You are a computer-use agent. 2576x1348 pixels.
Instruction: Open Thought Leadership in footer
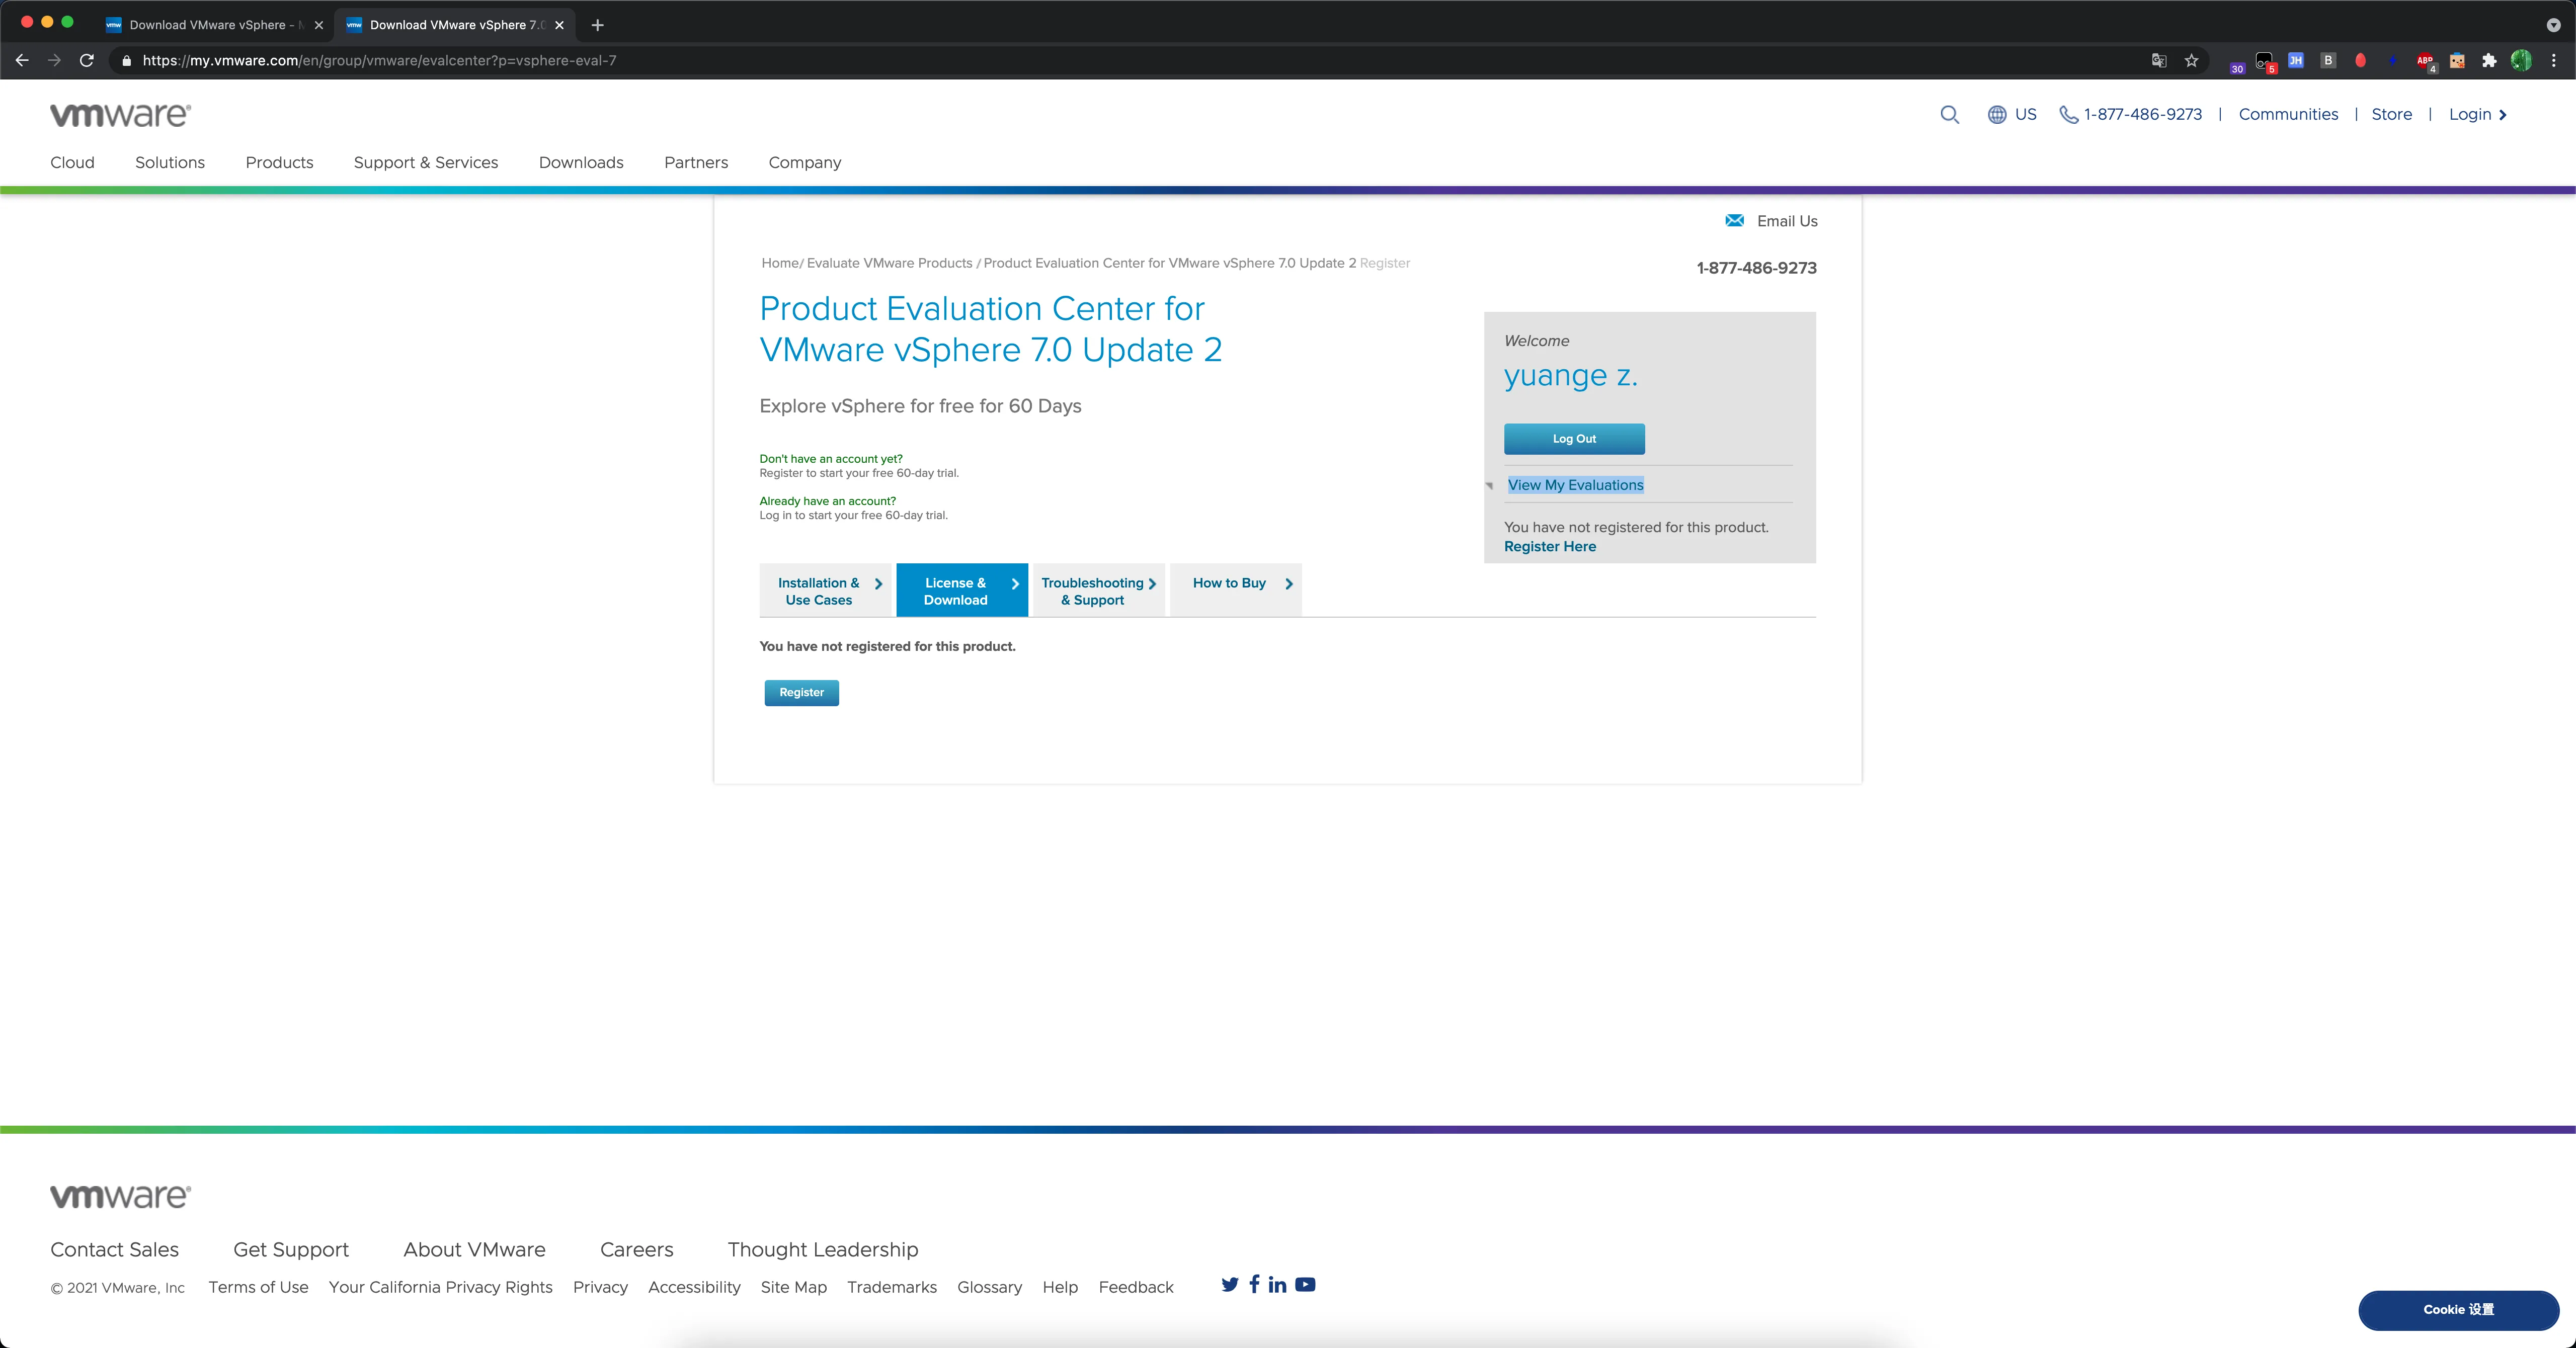823,1250
